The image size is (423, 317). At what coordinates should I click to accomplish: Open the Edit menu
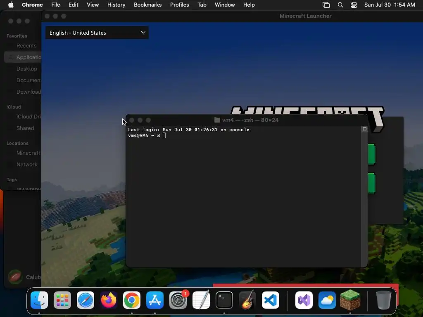tap(74, 5)
